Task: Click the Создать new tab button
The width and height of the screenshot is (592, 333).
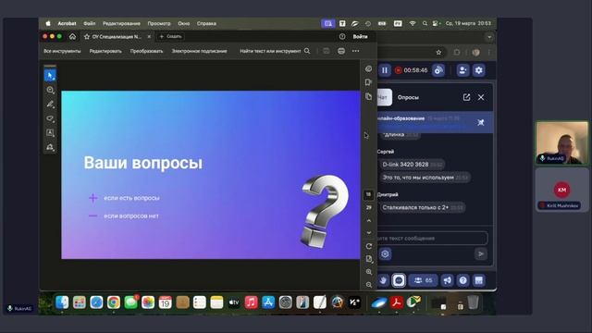Action: coord(170,37)
